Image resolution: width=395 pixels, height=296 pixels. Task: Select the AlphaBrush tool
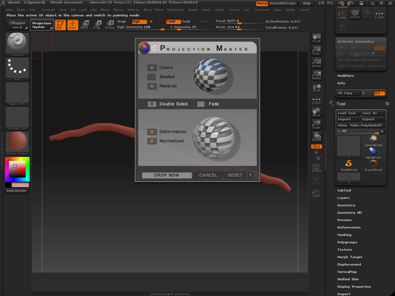[373, 153]
